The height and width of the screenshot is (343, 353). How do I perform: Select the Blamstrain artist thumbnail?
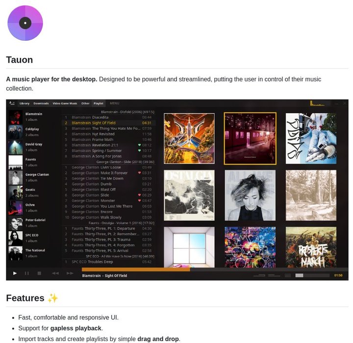pos(16,117)
